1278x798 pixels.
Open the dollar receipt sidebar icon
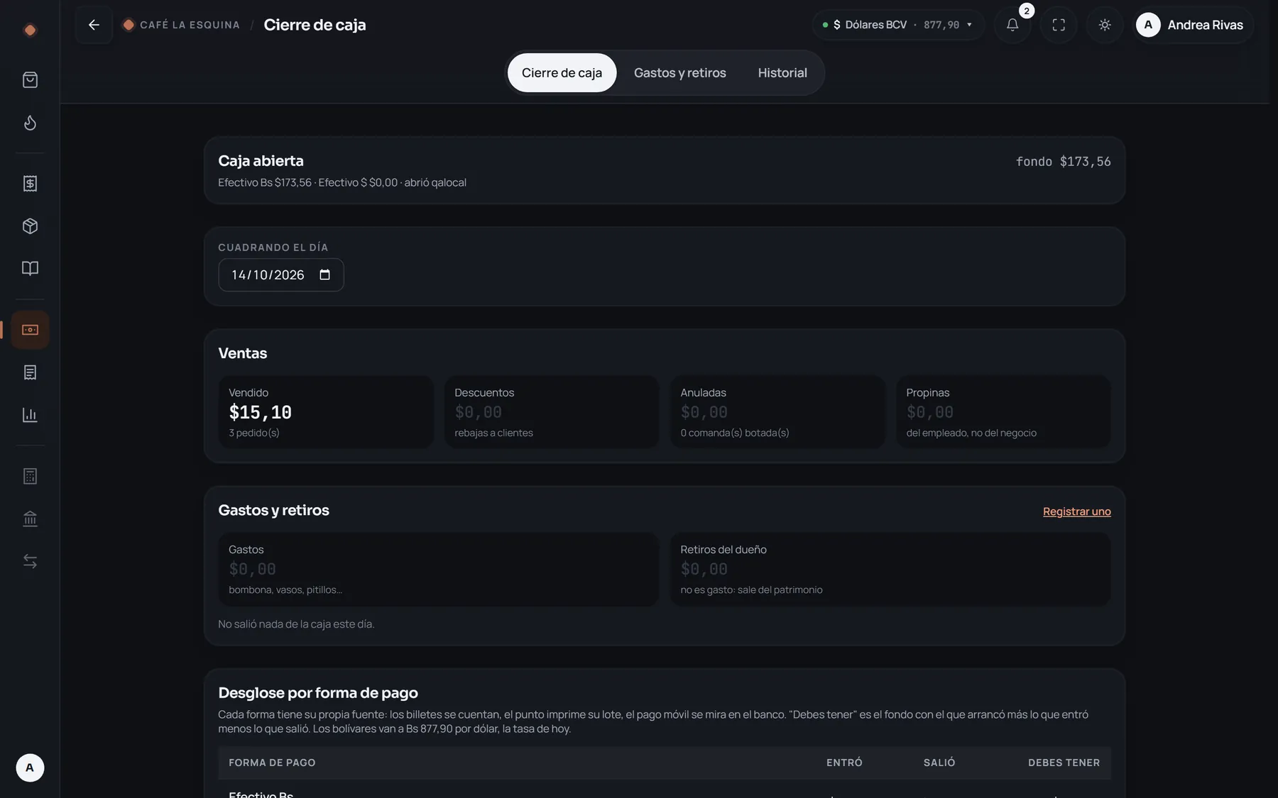point(30,184)
